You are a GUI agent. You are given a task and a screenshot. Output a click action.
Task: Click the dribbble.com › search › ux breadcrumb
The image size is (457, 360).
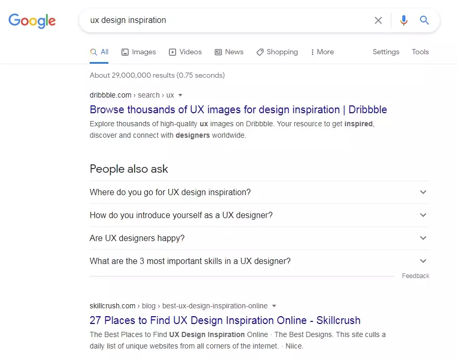click(x=132, y=95)
